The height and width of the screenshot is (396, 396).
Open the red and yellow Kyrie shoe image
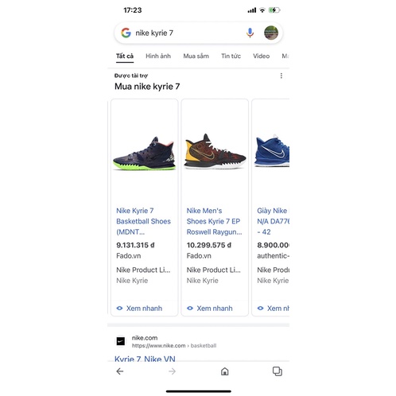pyautogui.click(x=215, y=151)
